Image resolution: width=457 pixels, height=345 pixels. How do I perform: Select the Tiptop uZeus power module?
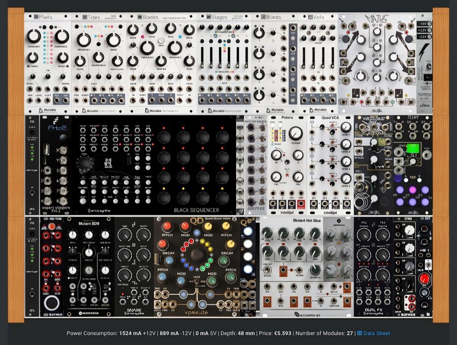point(424,64)
